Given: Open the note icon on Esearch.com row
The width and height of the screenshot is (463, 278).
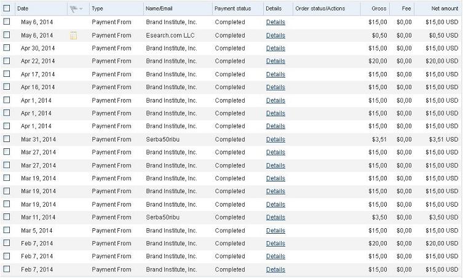Looking at the screenshot, I should 73,36.
